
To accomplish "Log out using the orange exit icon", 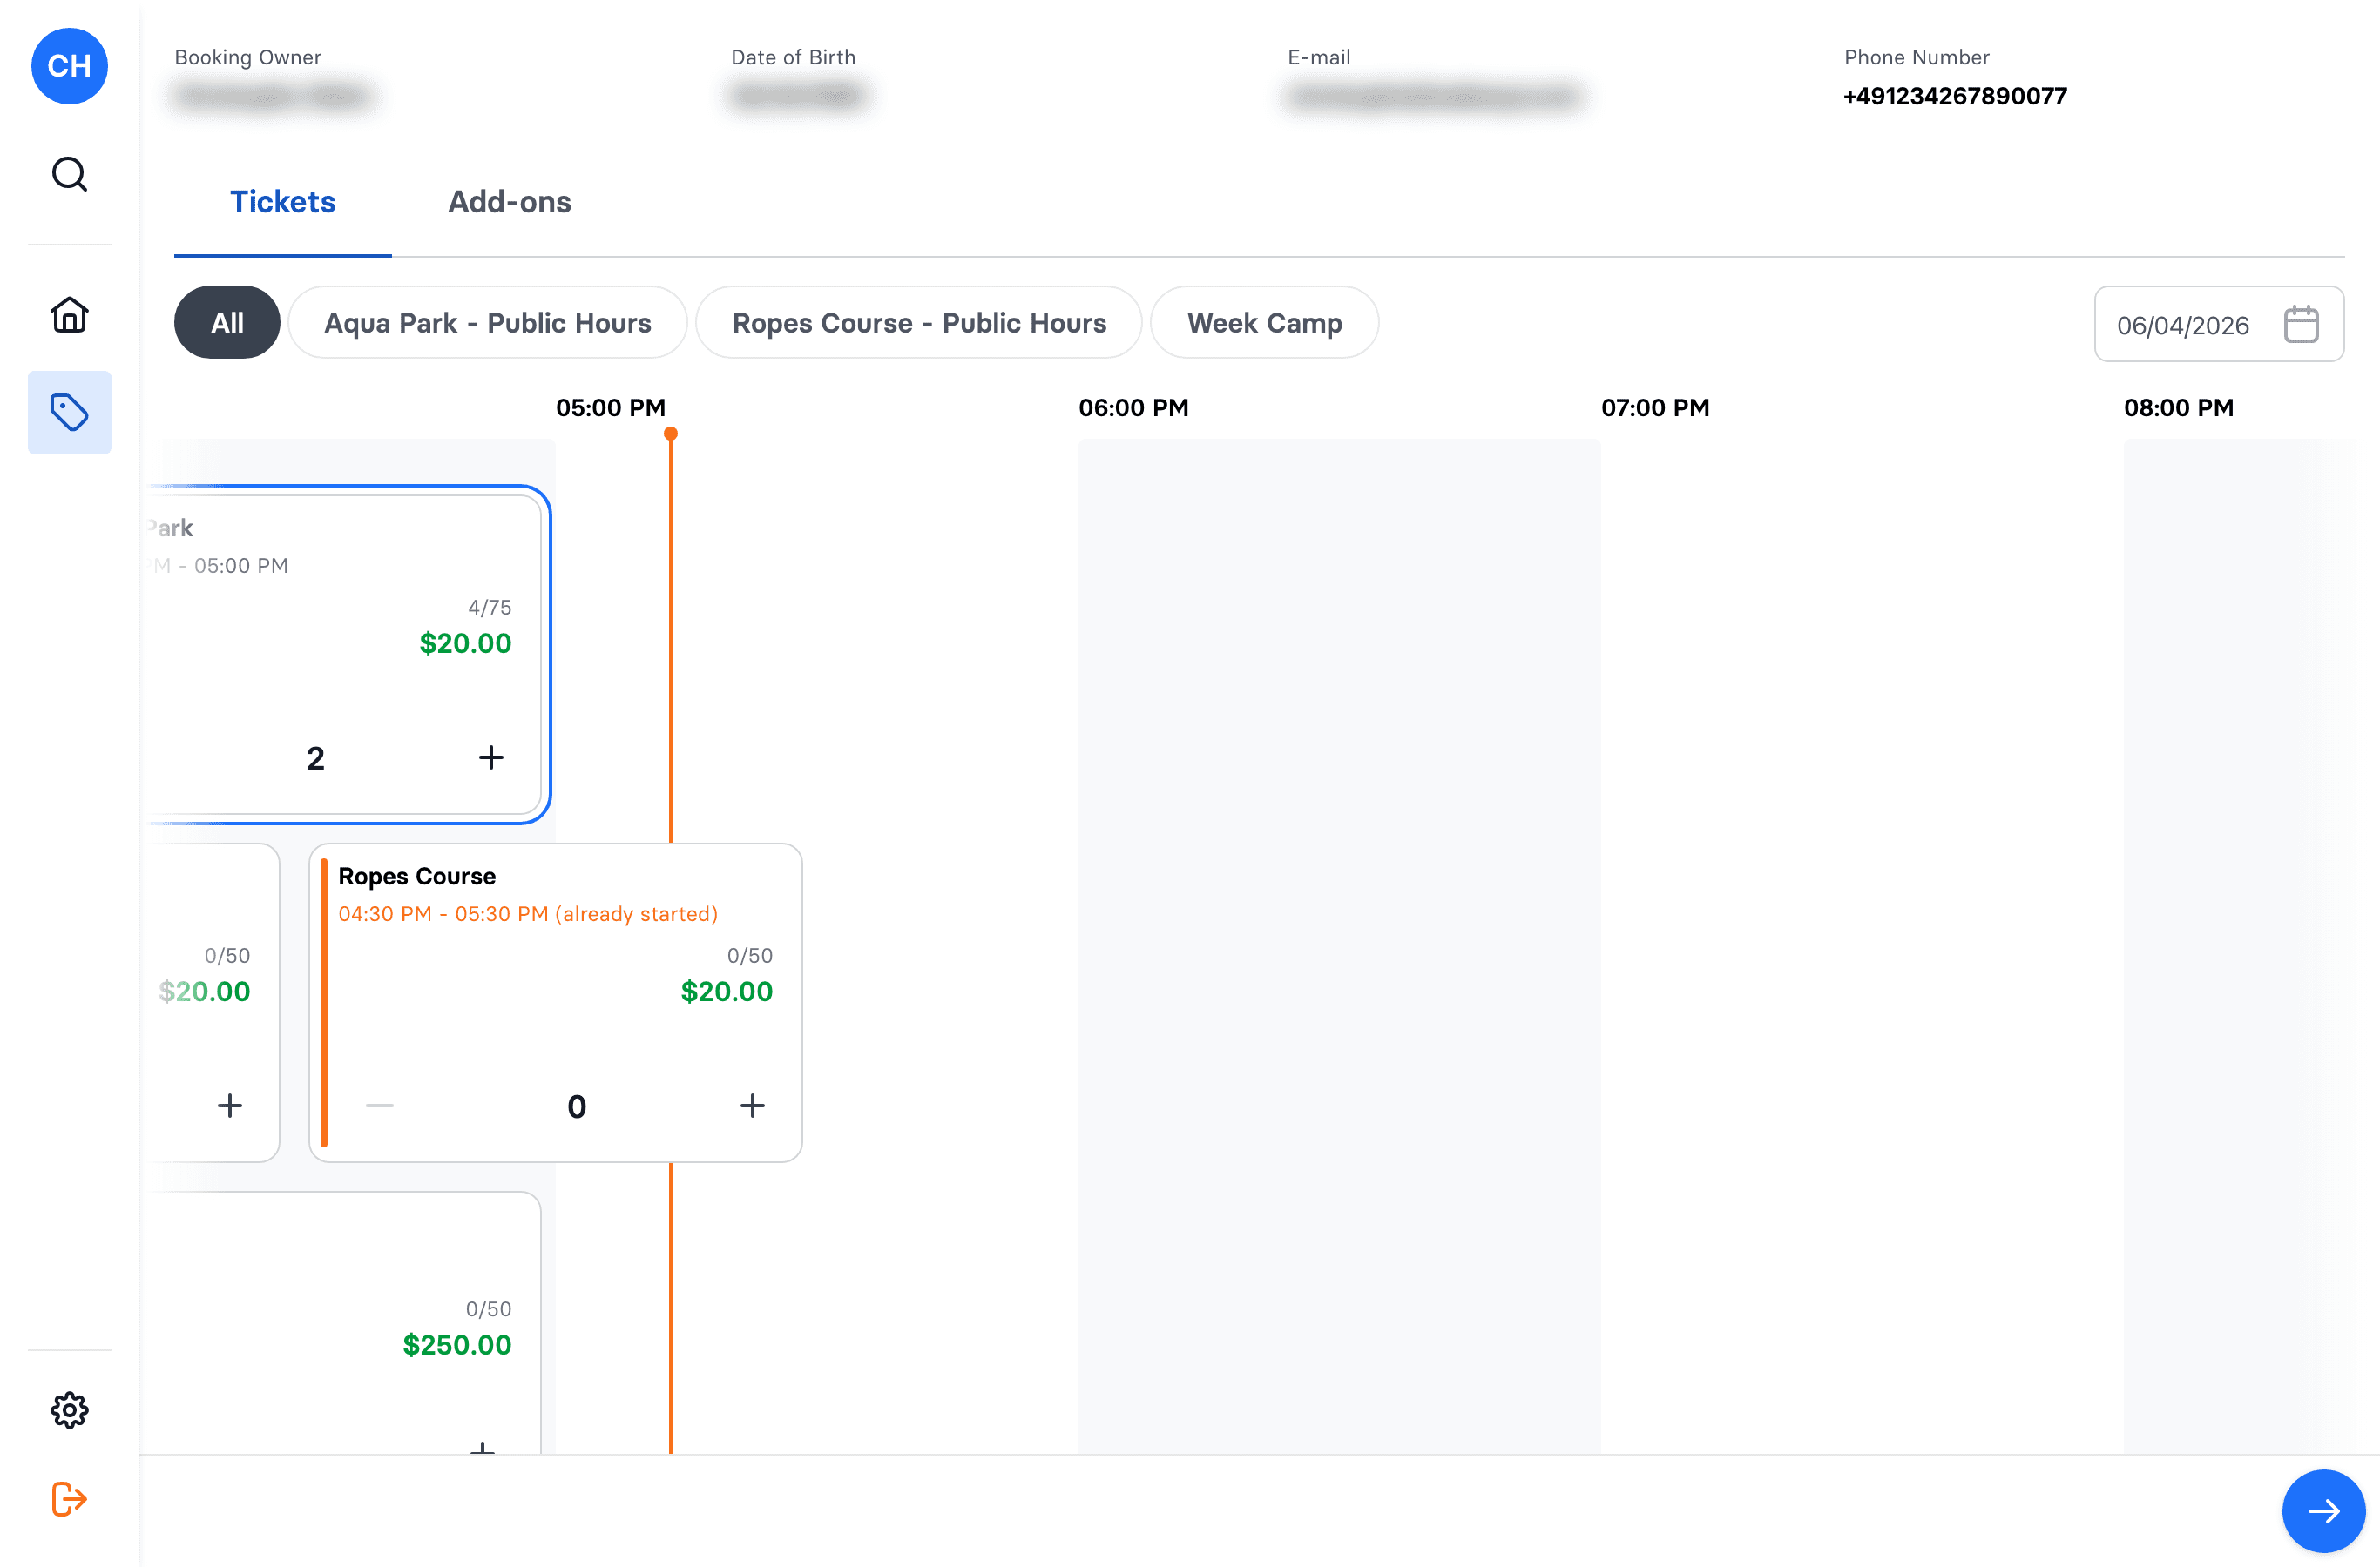I will click(x=69, y=1498).
